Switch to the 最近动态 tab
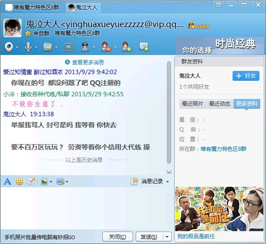The image size is (266, 244). [x=220, y=103]
